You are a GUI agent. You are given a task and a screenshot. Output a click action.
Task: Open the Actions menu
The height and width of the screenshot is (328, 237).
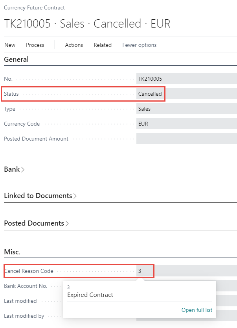pyautogui.click(x=74, y=45)
